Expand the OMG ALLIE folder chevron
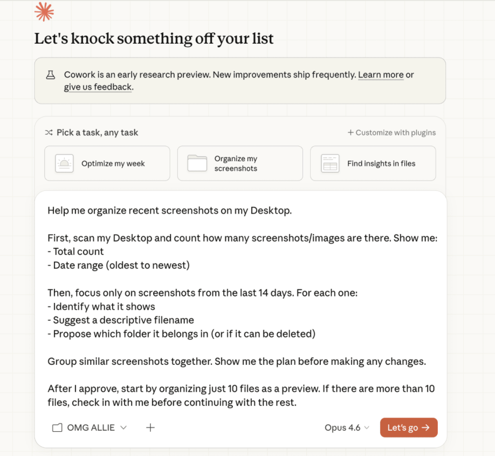Viewport: 495px width, 456px height. click(x=123, y=427)
